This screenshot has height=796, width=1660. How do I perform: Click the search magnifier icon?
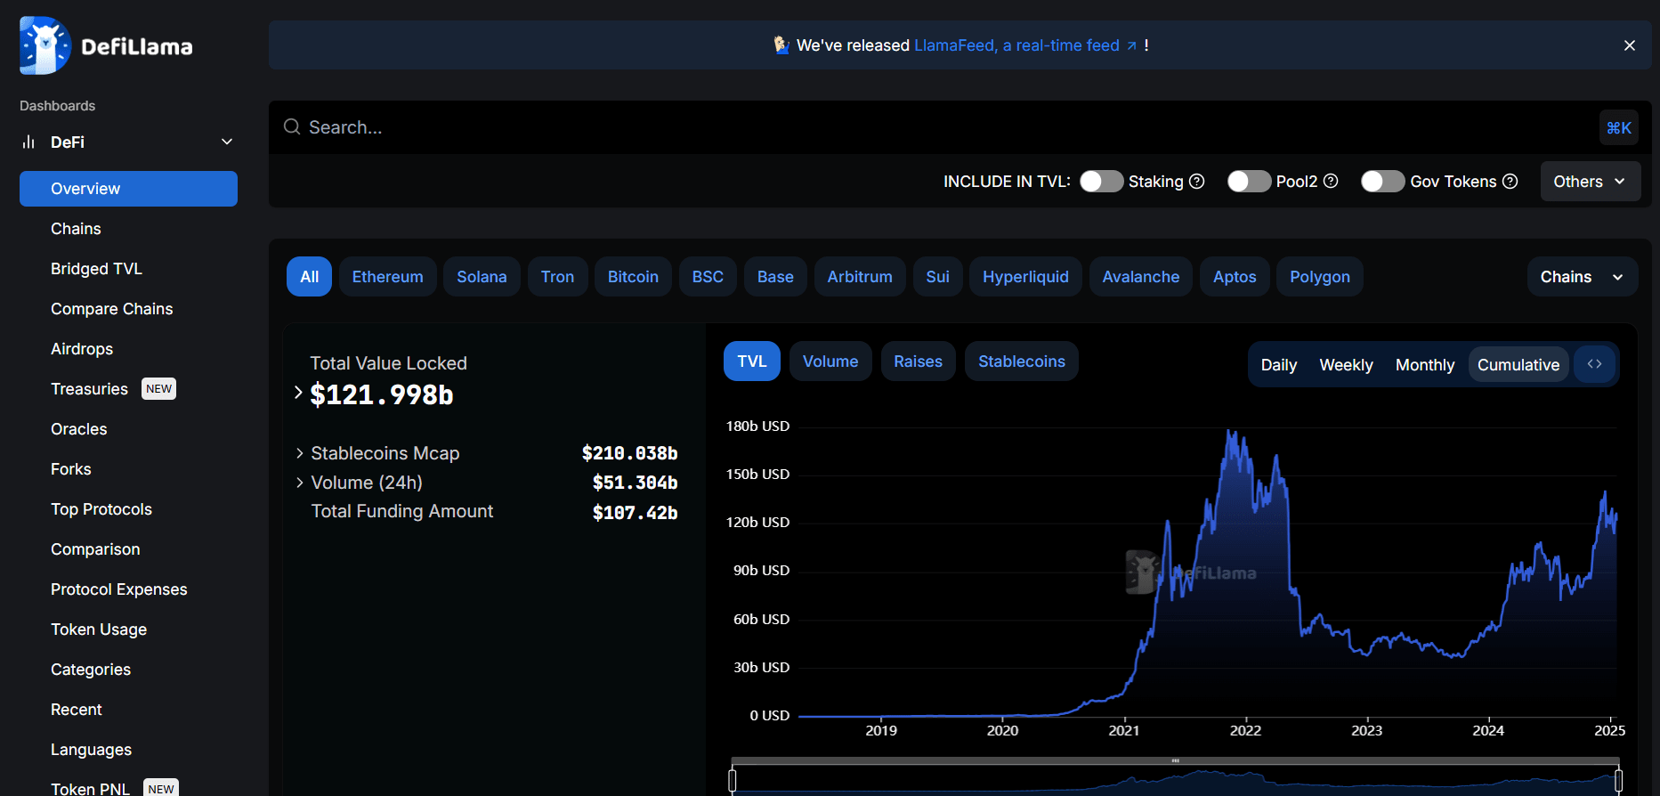(292, 127)
